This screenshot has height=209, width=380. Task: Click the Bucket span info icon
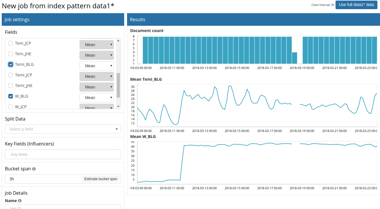(34, 169)
